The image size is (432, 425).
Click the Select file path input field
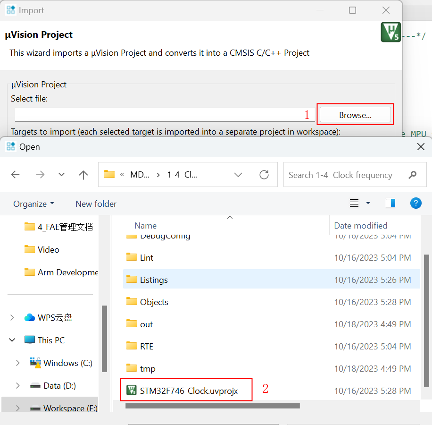pos(158,115)
